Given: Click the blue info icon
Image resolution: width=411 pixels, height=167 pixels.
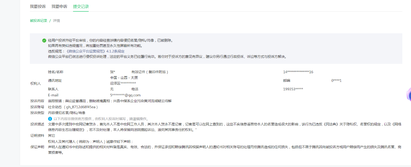Looking at the screenshot, I should click(x=50, y=119).
